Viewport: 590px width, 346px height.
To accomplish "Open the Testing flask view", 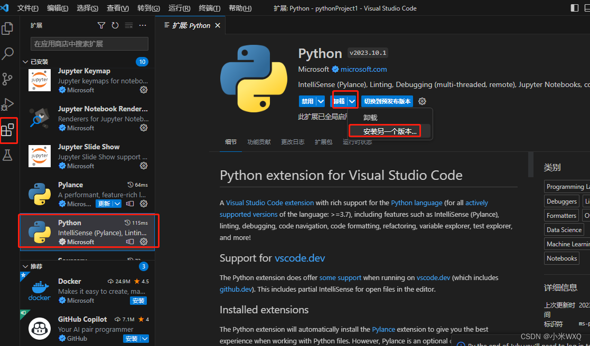I will tap(7, 155).
